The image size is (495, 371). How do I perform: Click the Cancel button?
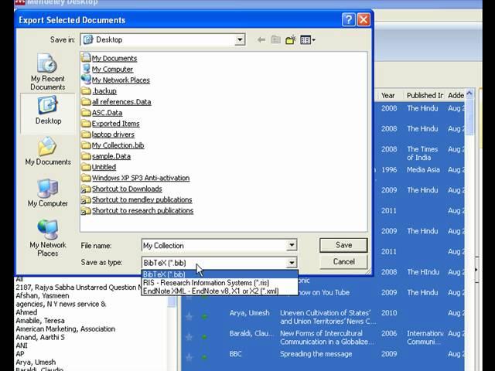point(343,261)
